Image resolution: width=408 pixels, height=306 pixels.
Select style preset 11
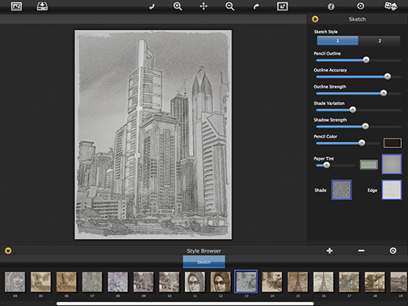(195, 282)
